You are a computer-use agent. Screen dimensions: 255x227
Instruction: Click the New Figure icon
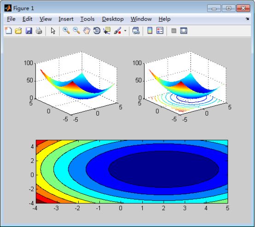(x=8, y=30)
